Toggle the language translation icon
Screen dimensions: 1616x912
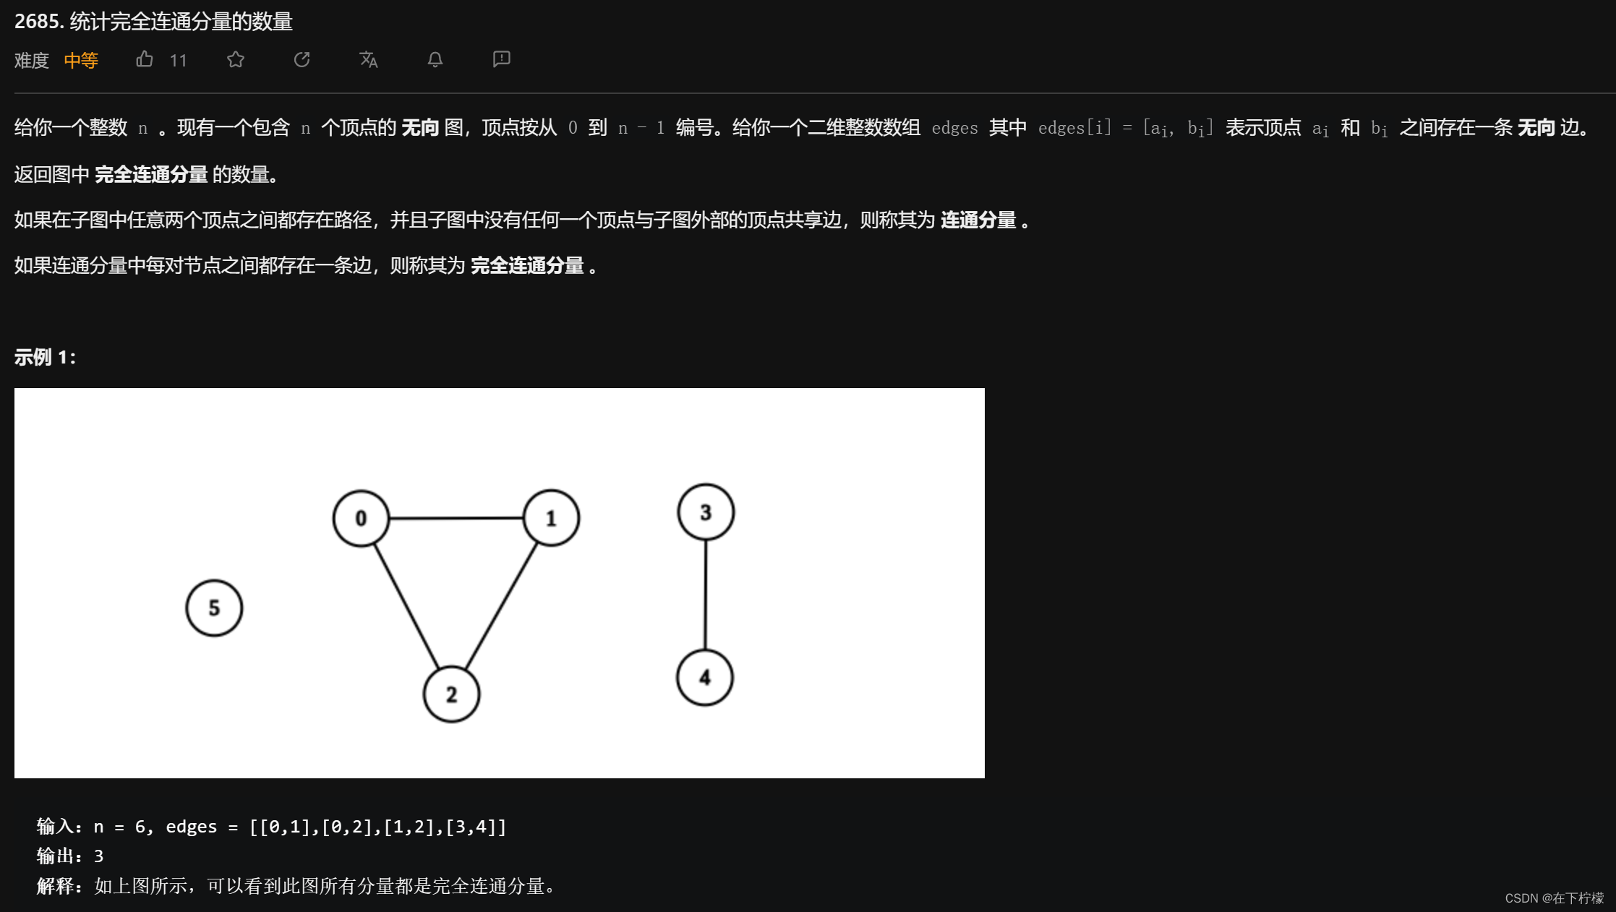point(369,59)
